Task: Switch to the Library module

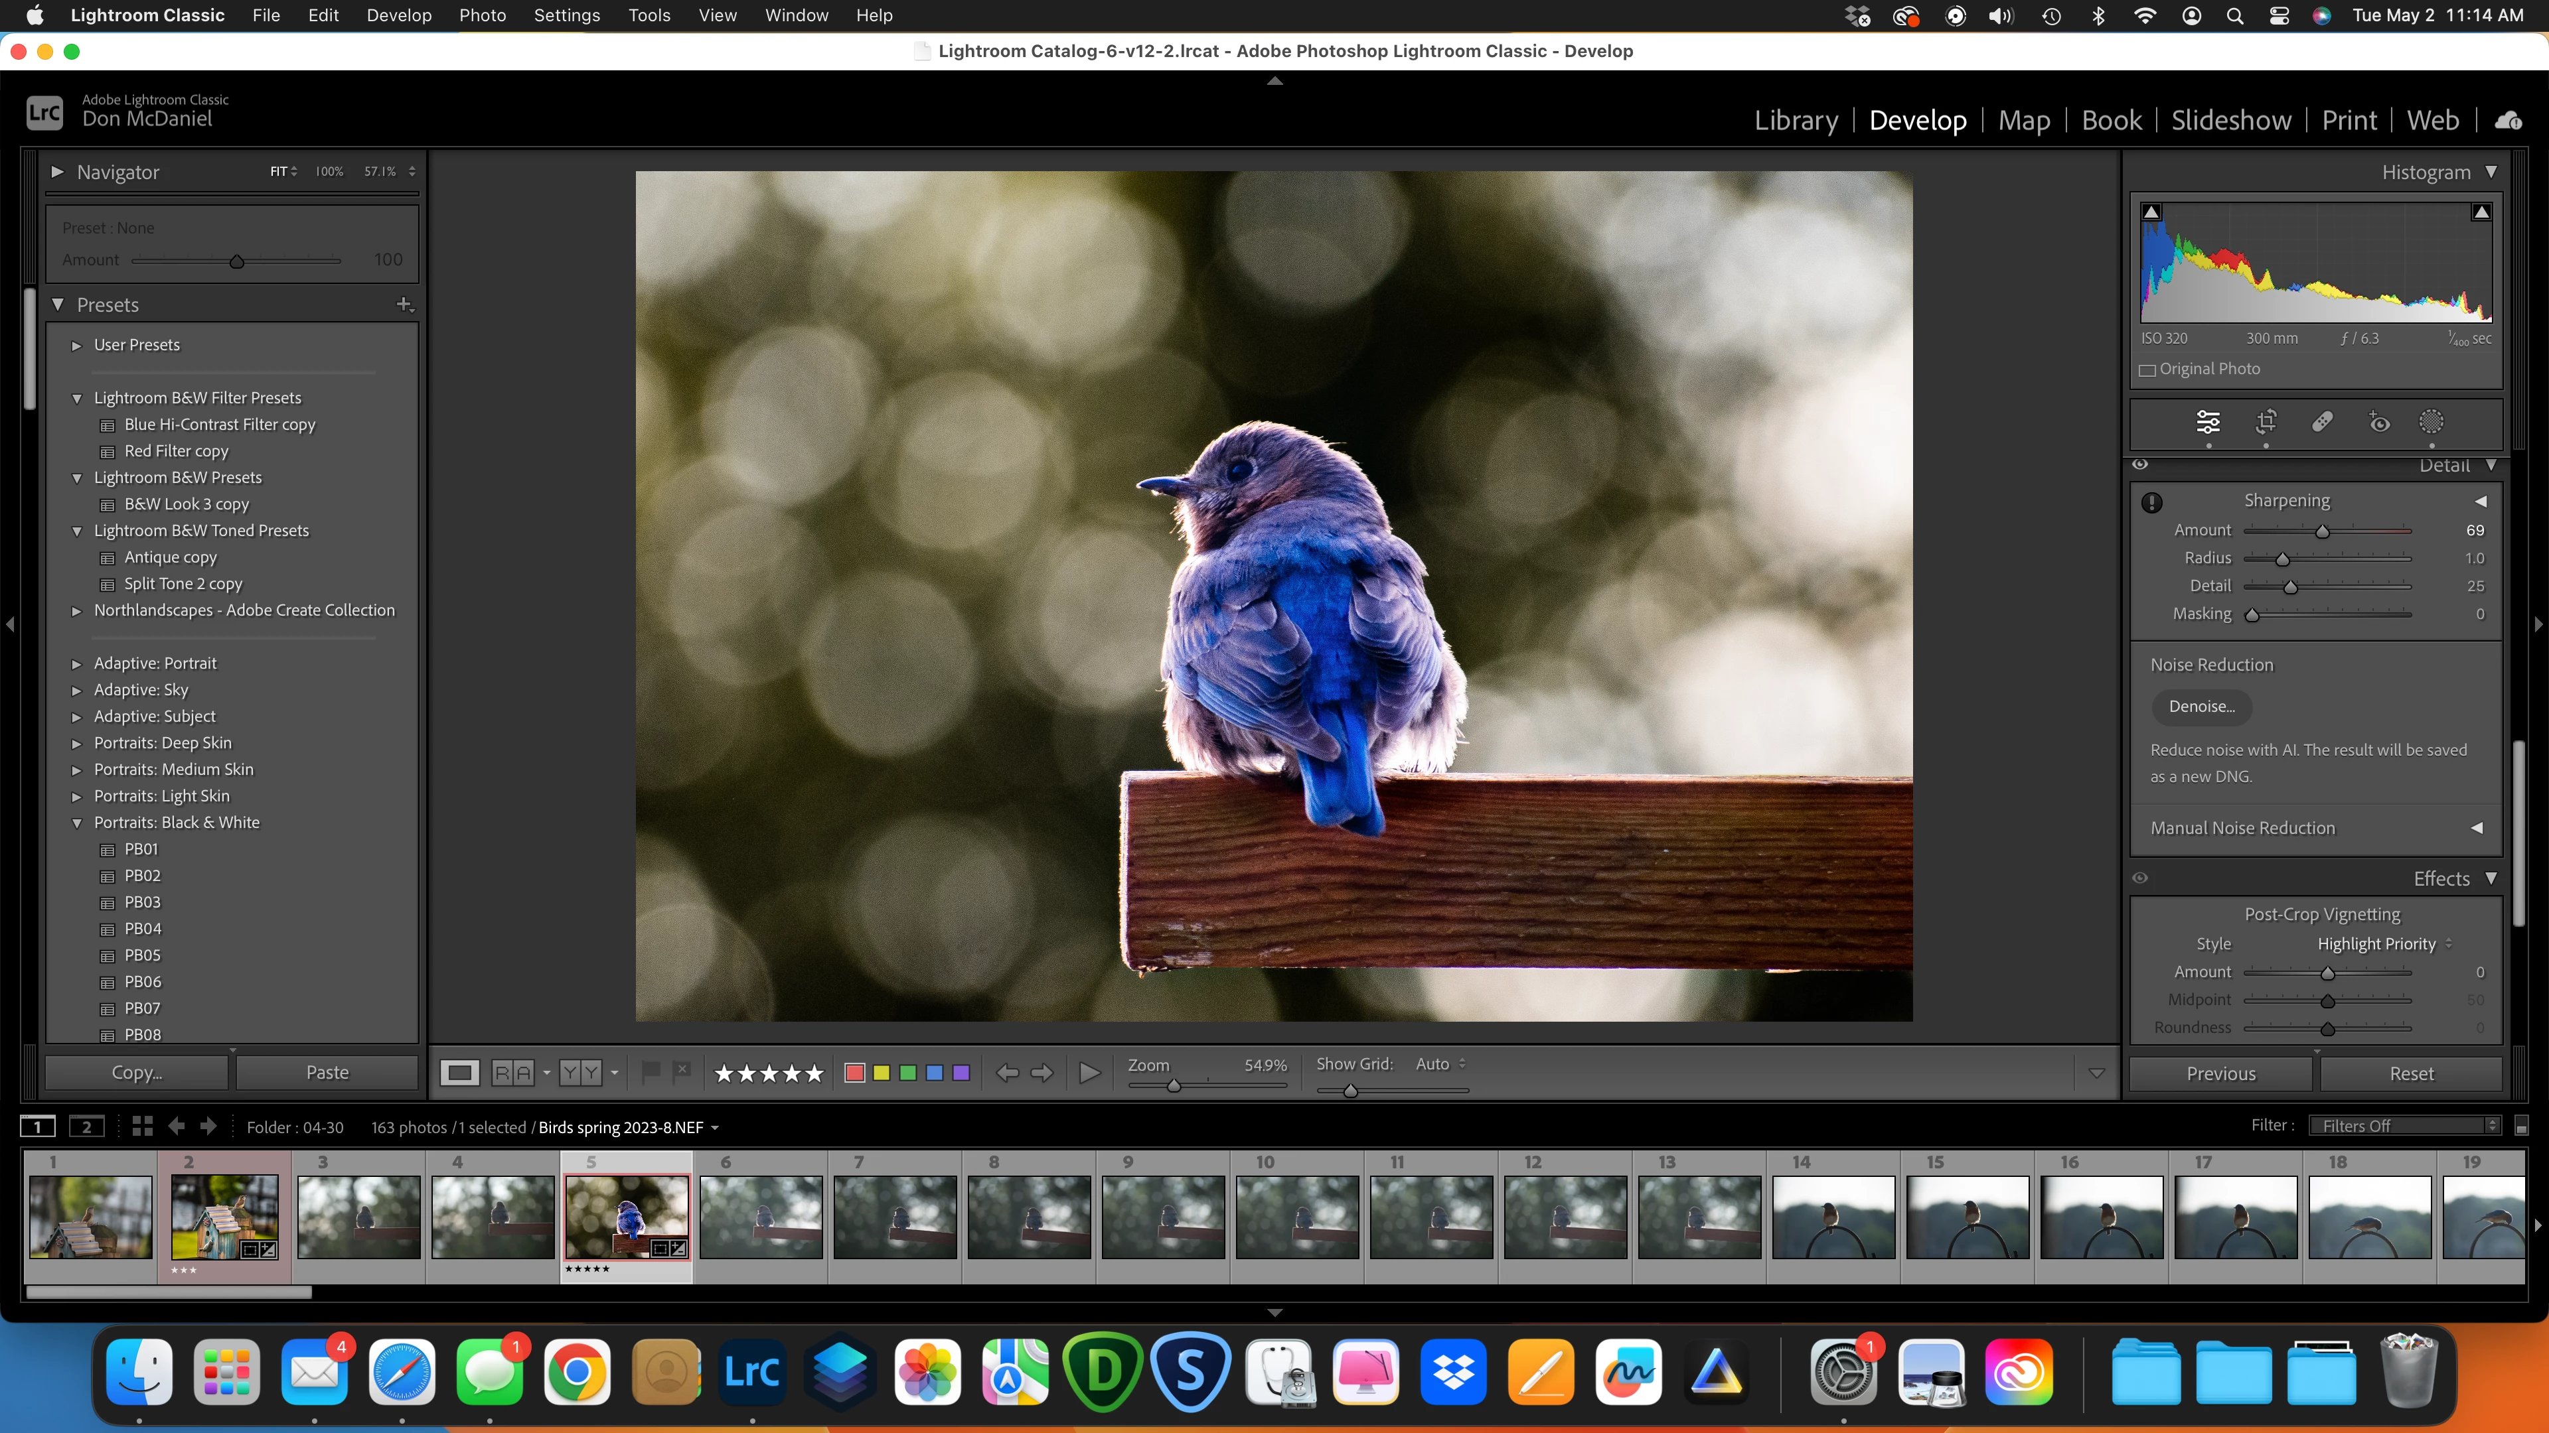Action: (1795, 121)
